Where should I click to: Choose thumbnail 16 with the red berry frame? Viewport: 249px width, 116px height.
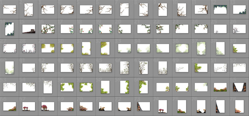click(48, 29)
